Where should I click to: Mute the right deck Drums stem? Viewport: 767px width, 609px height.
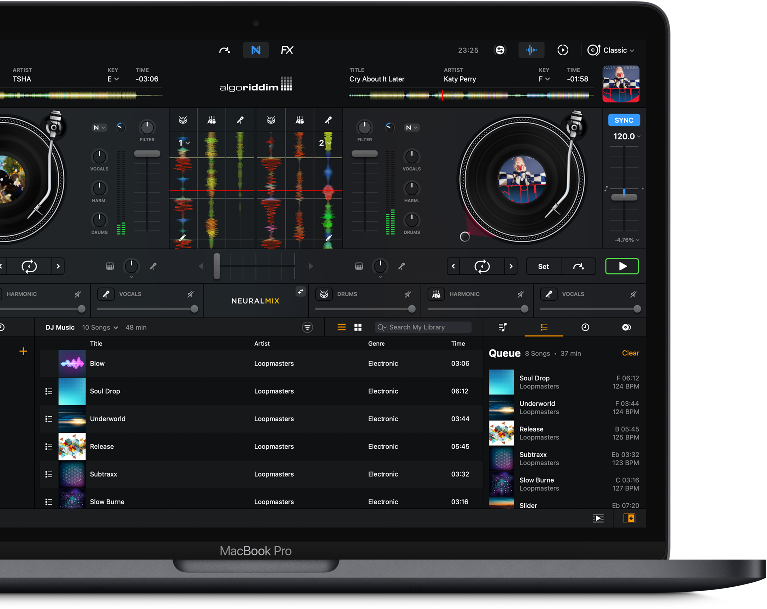pyautogui.click(x=408, y=294)
